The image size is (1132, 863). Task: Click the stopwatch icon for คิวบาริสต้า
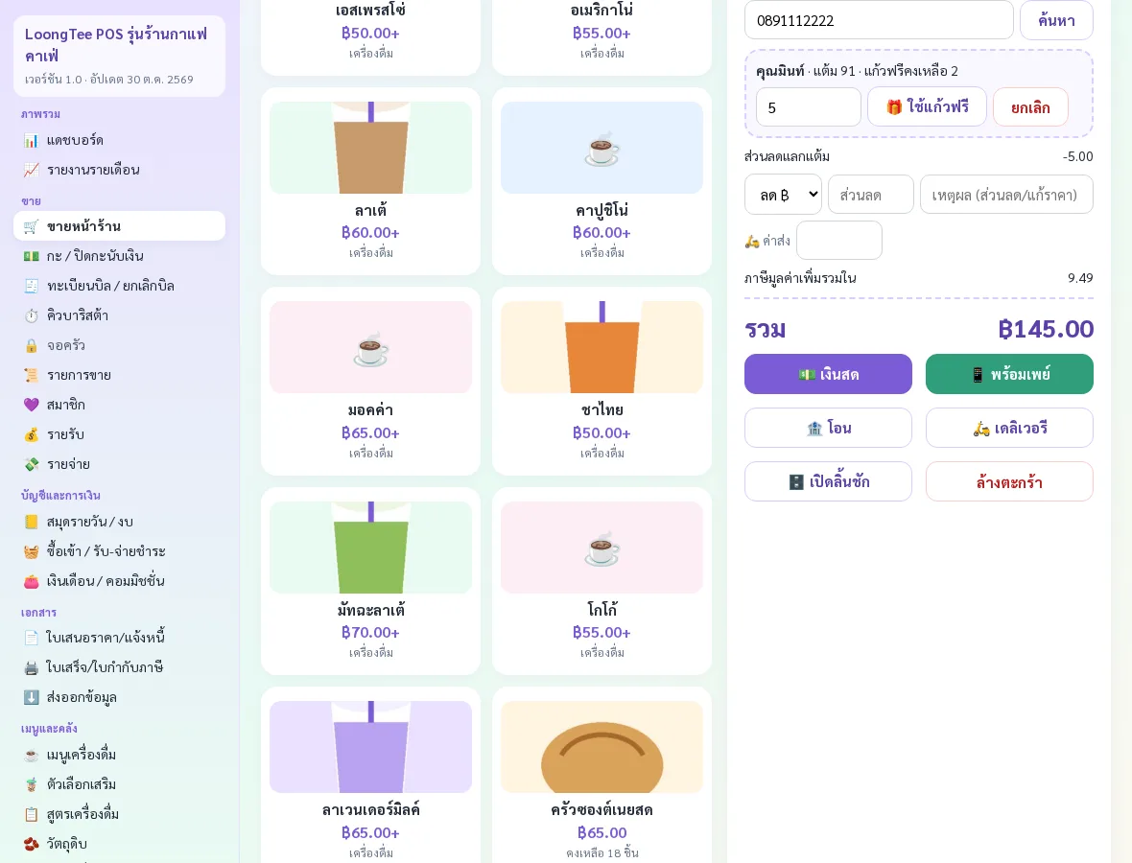click(x=31, y=315)
